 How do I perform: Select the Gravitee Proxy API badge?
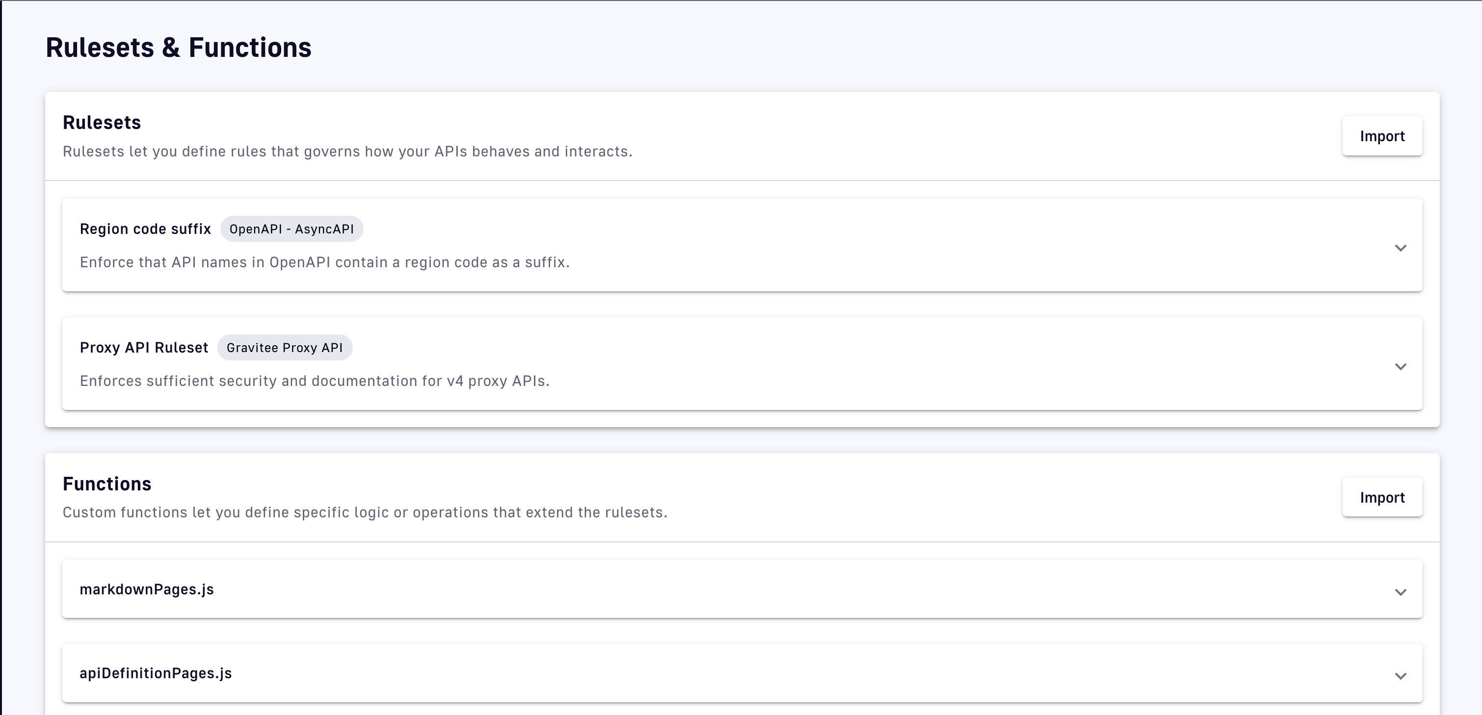pos(284,348)
